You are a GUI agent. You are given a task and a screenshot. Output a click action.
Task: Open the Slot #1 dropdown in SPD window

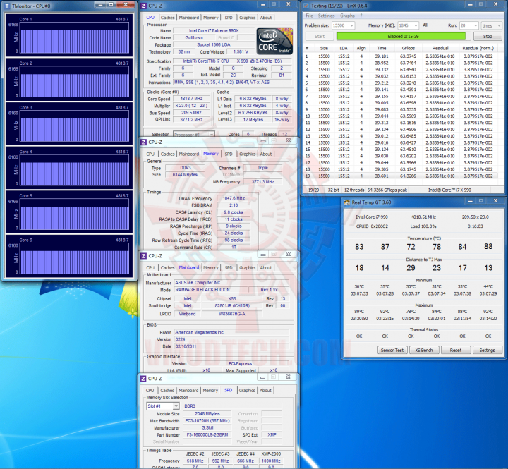point(176,406)
